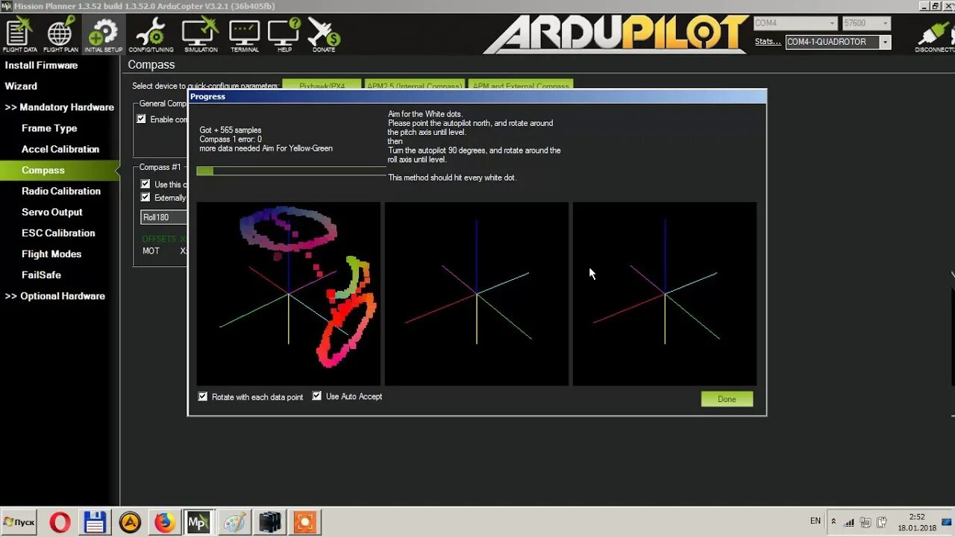Open the dark cube taskbar app
Viewport: 955px width, 537px height.
(269, 522)
